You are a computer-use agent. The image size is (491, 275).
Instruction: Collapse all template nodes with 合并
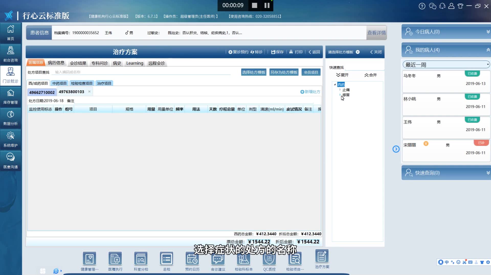coord(371,75)
